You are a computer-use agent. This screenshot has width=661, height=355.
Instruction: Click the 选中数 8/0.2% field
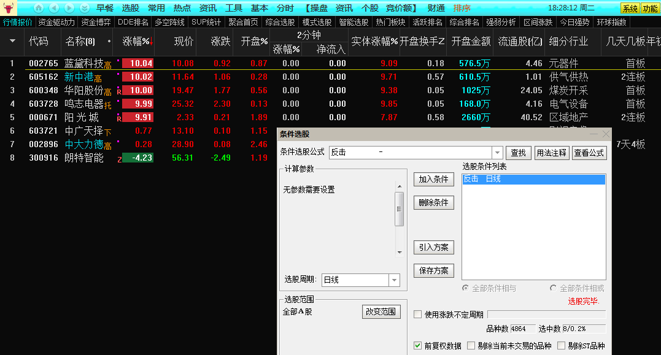click(584, 329)
